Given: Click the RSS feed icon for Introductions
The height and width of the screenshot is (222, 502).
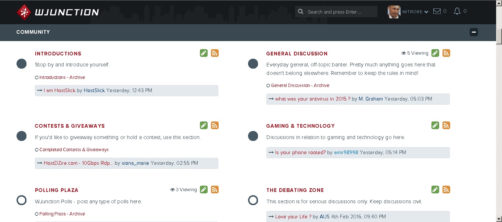Looking at the screenshot, I should point(215,53).
